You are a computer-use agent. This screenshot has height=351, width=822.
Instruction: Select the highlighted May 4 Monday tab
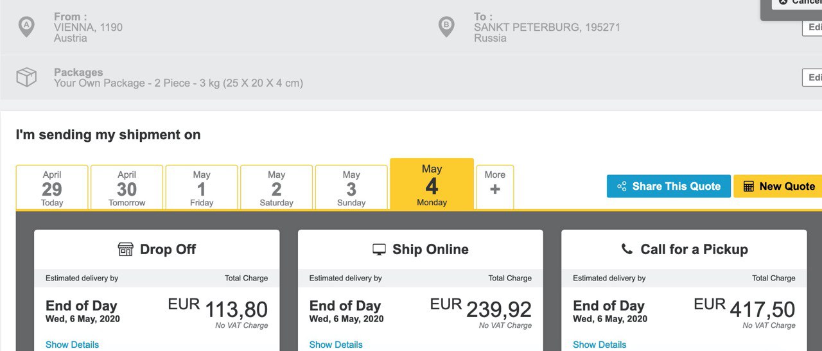432,184
